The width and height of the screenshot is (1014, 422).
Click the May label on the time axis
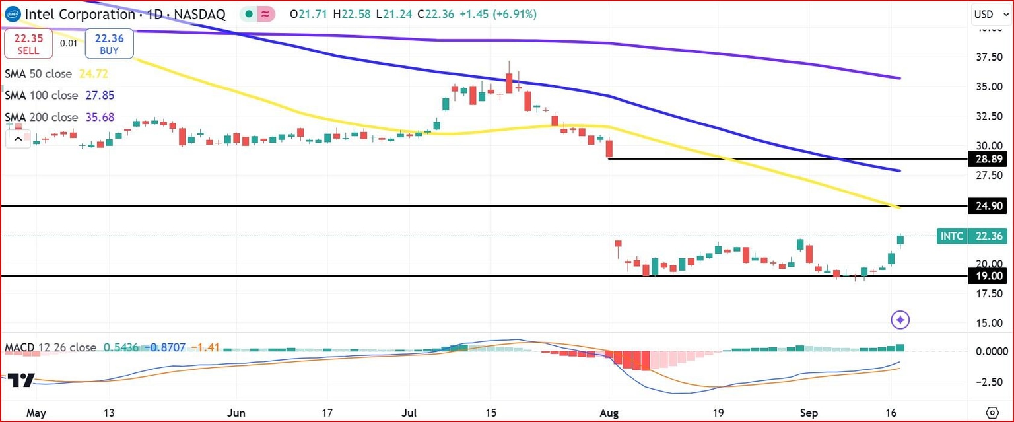click(36, 412)
